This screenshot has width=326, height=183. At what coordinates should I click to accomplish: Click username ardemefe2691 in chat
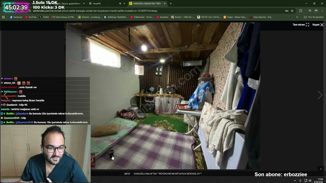pyautogui.click(x=9, y=87)
